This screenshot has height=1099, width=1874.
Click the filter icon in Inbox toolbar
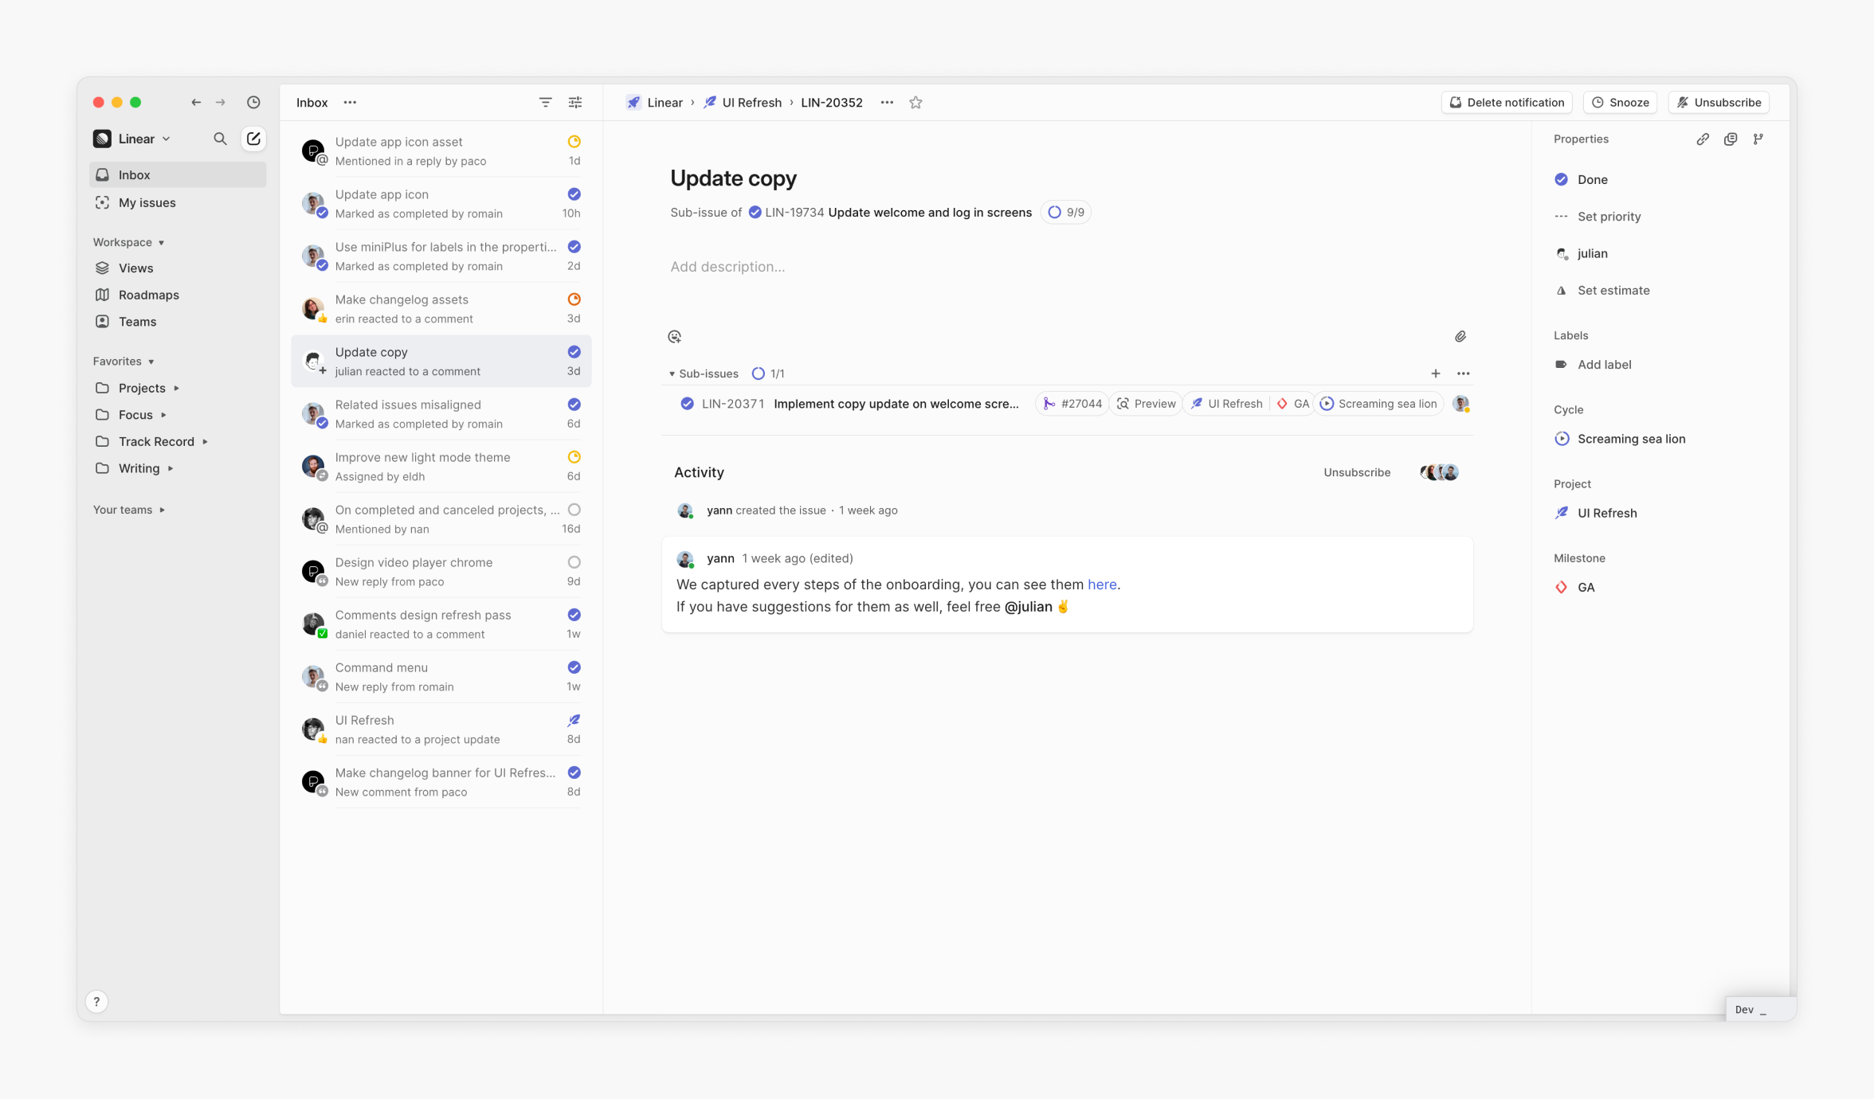point(546,102)
